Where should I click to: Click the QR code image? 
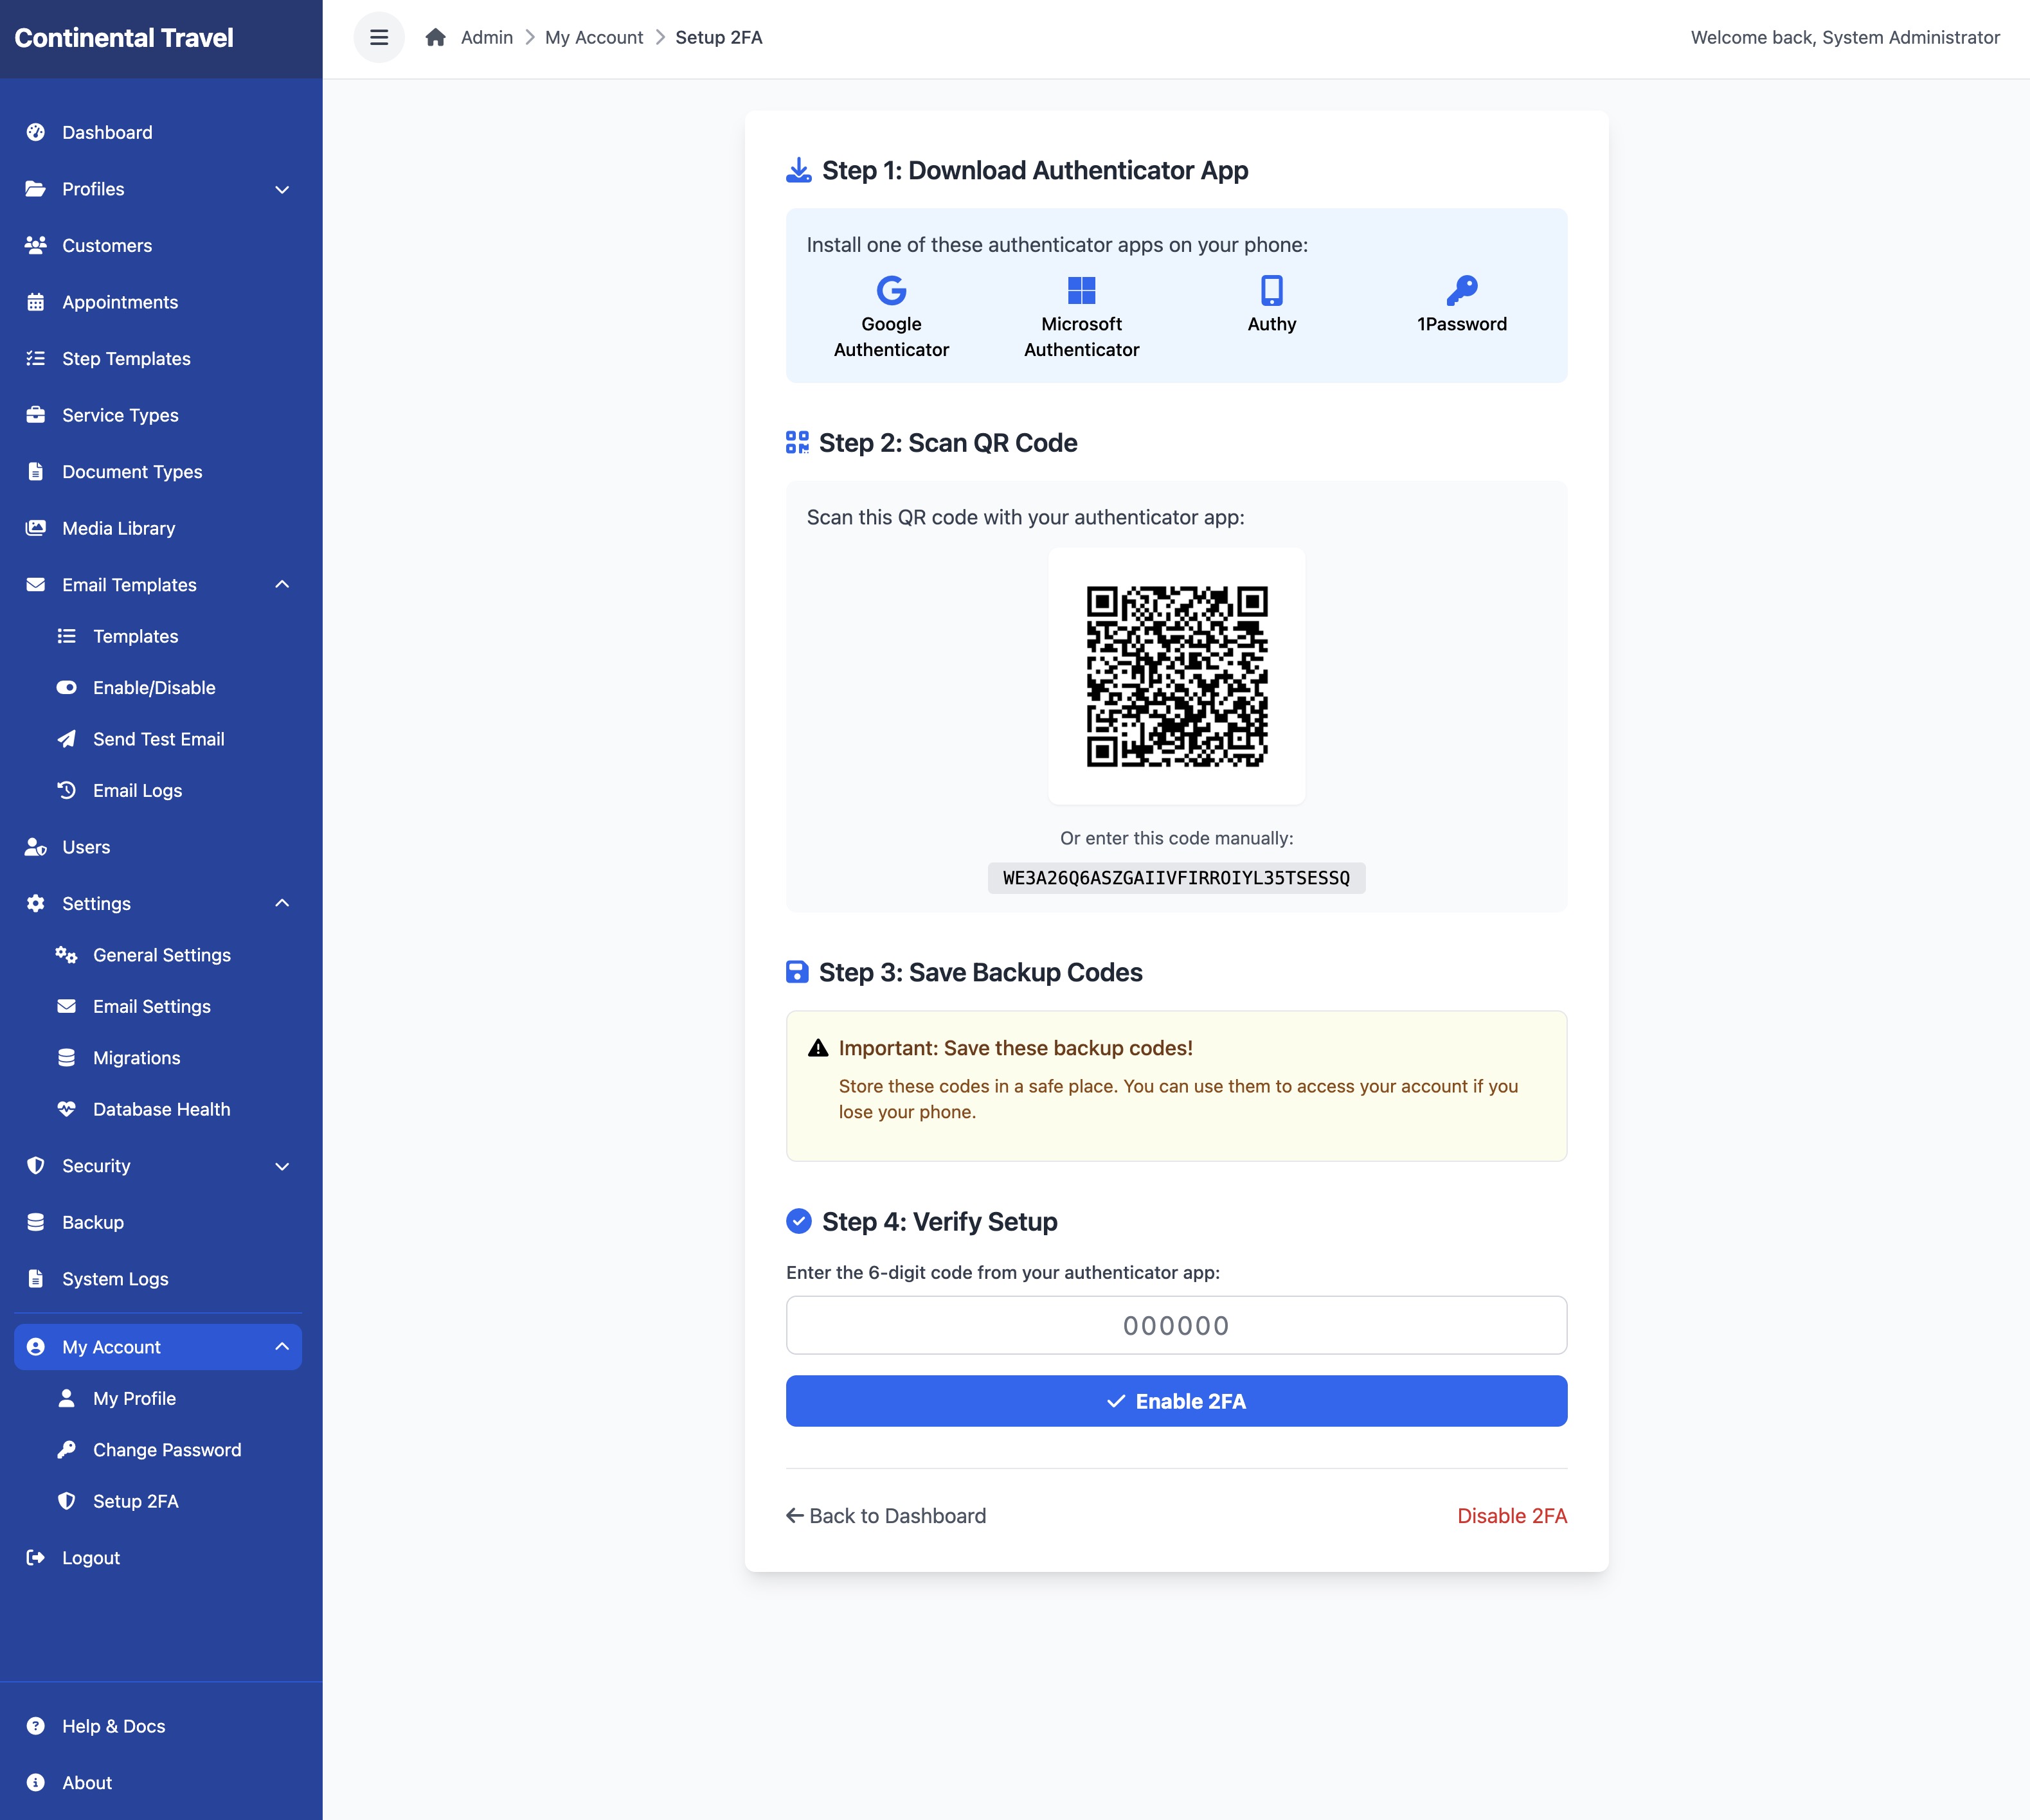pos(1177,676)
